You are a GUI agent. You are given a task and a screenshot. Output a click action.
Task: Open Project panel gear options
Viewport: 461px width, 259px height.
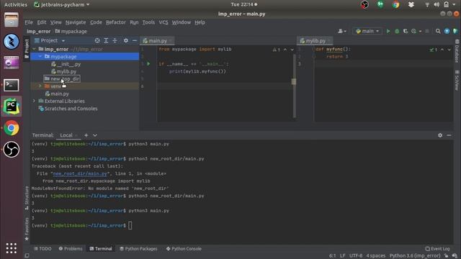126,40
